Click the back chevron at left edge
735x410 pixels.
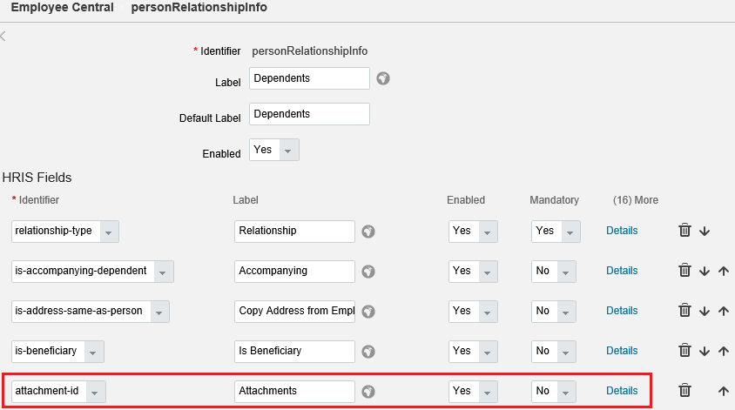[3, 36]
